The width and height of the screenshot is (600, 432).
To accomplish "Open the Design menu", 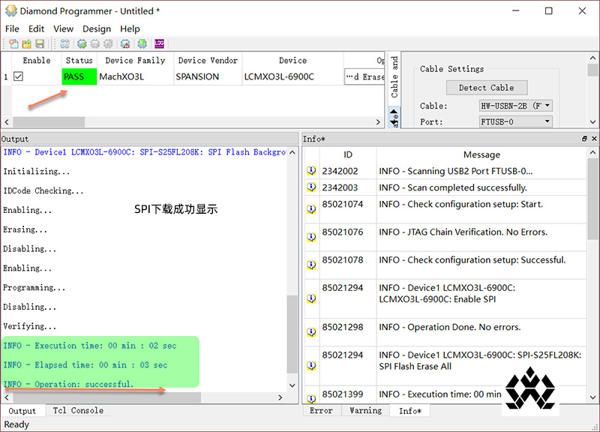I will tap(97, 28).
